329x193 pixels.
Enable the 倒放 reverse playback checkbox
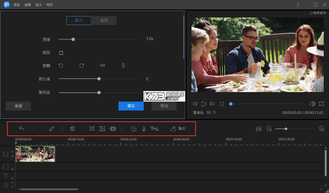point(61,53)
